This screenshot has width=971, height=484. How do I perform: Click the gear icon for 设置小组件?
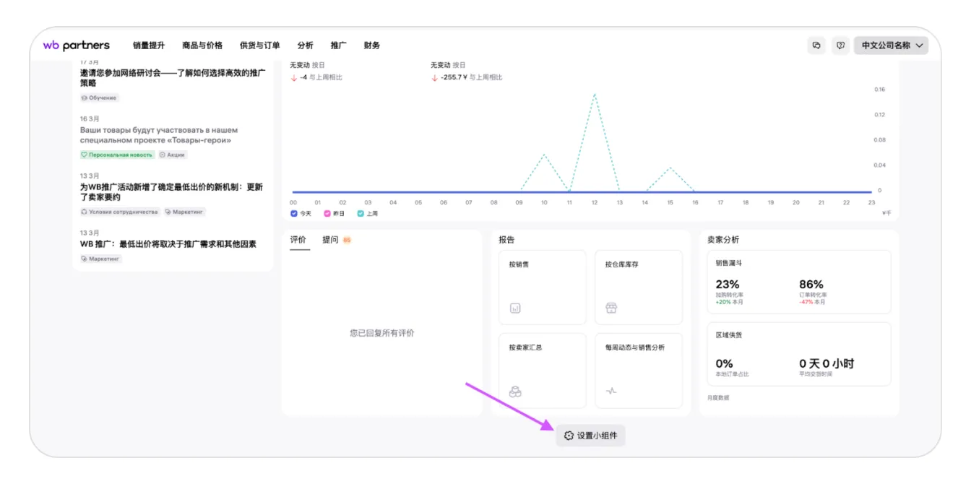coord(569,436)
